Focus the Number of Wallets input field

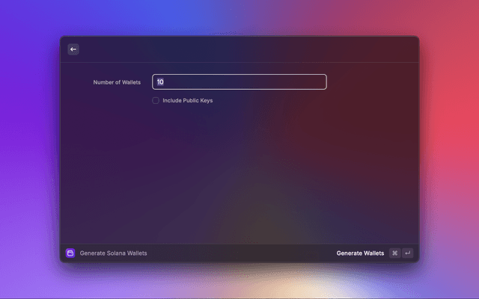coord(239,82)
